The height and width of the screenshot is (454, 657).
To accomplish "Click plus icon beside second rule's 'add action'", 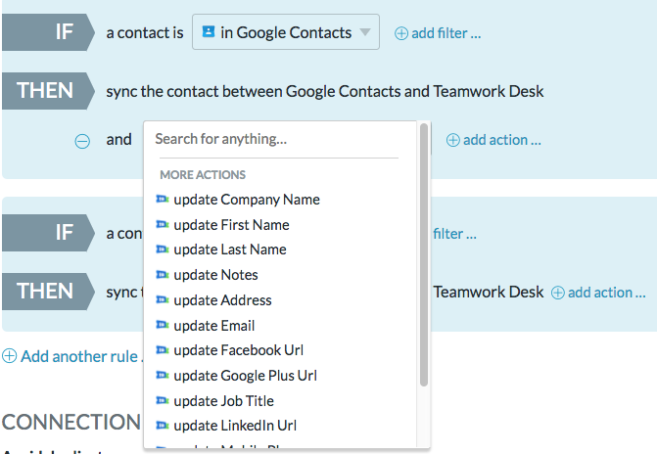I will pos(557,293).
